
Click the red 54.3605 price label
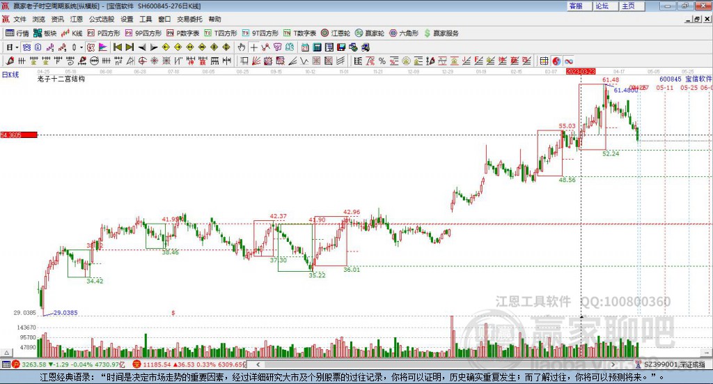[19, 135]
